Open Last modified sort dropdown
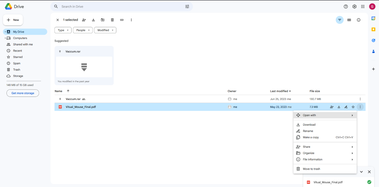 coord(280,91)
